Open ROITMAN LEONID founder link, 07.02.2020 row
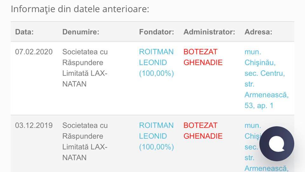The height and width of the screenshot is (172, 305). [x=156, y=57]
